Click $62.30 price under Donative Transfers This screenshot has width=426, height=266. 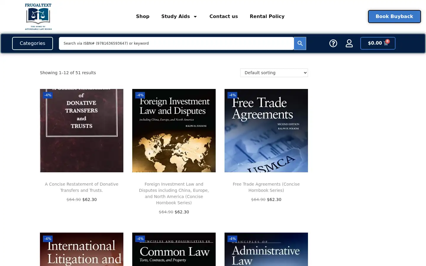90,199
